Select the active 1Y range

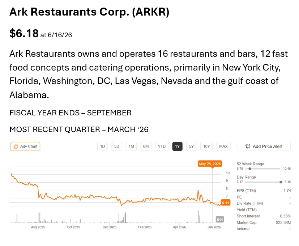tap(178, 147)
